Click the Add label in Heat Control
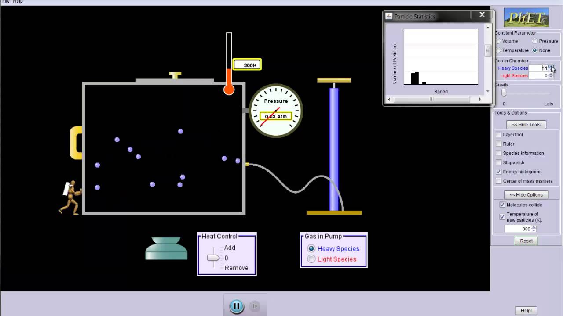563x316 pixels. point(230,248)
